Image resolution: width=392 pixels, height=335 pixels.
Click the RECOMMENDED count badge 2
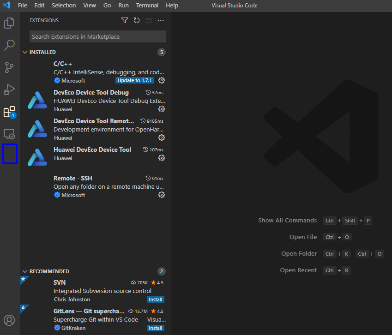coord(162,271)
